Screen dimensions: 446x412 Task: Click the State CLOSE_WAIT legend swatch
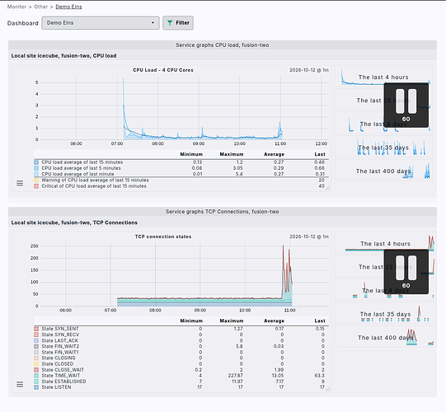[x=36, y=370]
